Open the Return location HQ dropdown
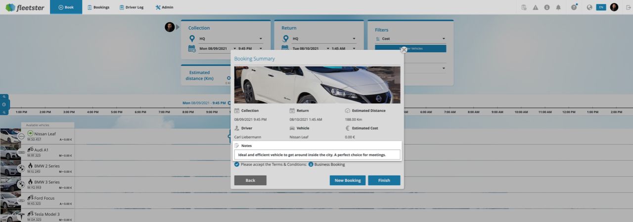Screen dimensions: 633x222 tap(323, 38)
